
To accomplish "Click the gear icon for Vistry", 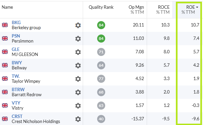I will (x=78, y=106).
